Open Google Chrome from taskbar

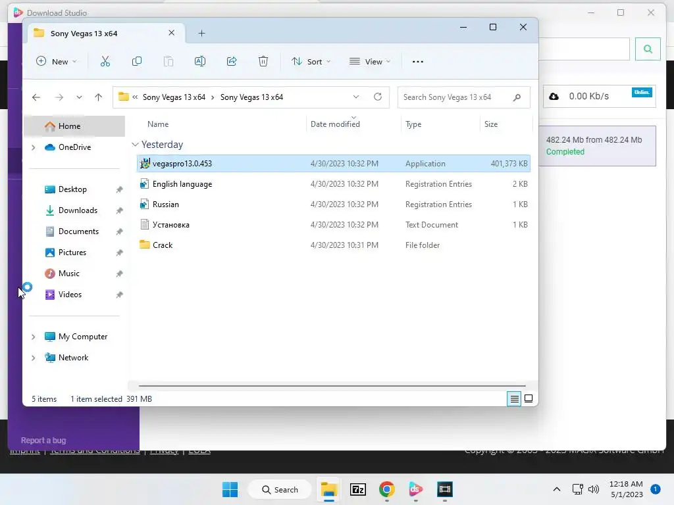click(387, 489)
